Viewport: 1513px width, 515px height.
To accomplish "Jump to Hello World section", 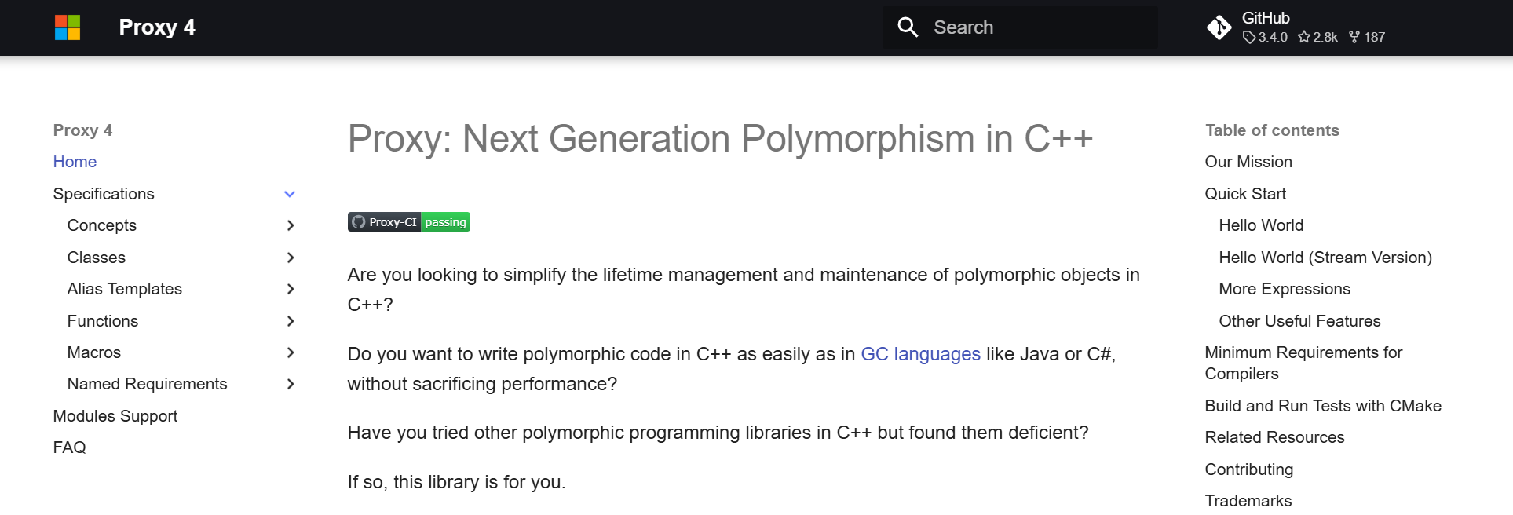I will pyautogui.click(x=1261, y=225).
